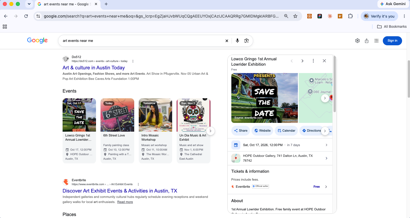Image resolution: width=410 pixels, height=218 pixels.
Task: Open Google quick settings gear icon
Action: click(x=357, y=41)
